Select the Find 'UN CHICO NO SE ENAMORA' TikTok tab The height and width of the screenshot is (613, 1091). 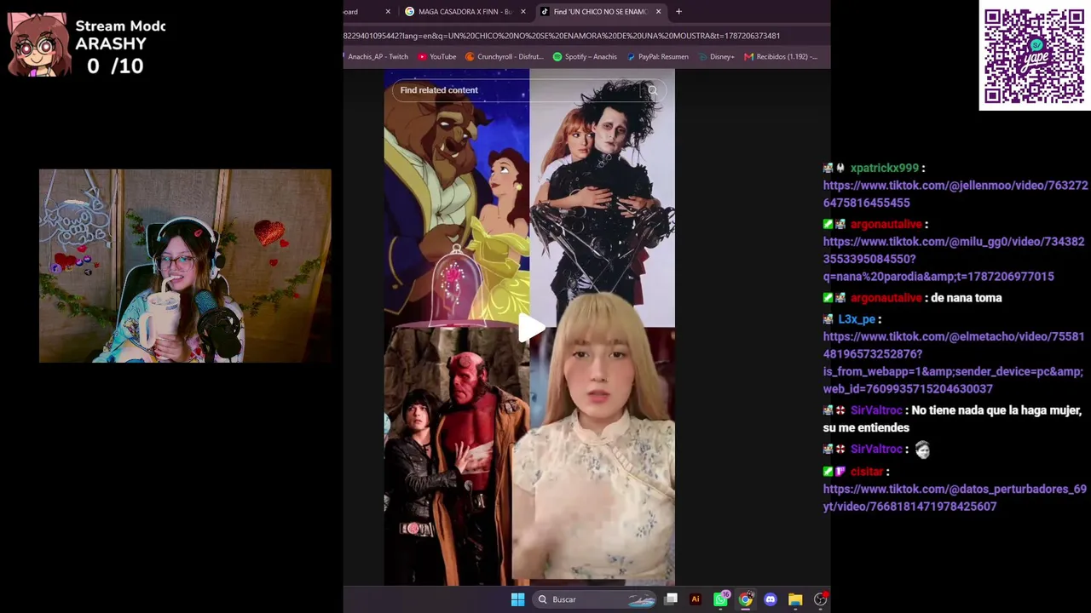(x=600, y=12)
